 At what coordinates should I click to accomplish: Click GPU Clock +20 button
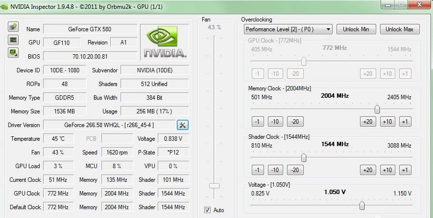tap(368, 74)
